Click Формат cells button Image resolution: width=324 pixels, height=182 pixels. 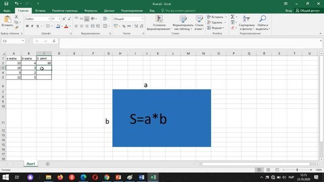216,28
